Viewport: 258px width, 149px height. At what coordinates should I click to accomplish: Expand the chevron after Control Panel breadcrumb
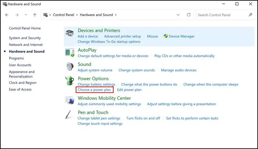pos(77,15)
